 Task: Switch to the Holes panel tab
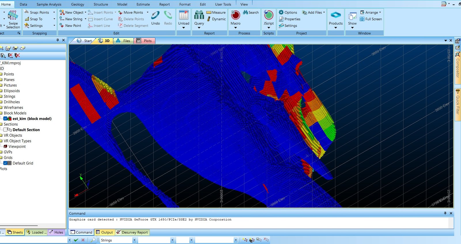(56, 232)
